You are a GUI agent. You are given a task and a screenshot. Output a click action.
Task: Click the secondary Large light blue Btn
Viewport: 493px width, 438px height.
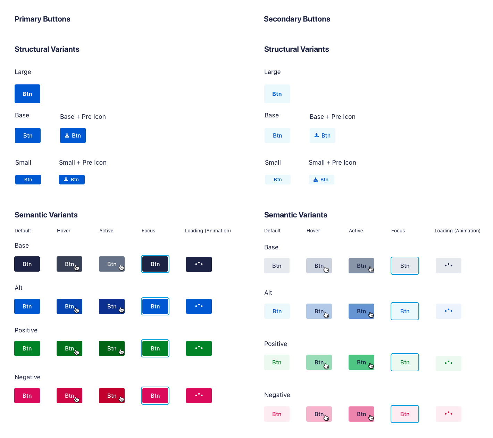277,94
